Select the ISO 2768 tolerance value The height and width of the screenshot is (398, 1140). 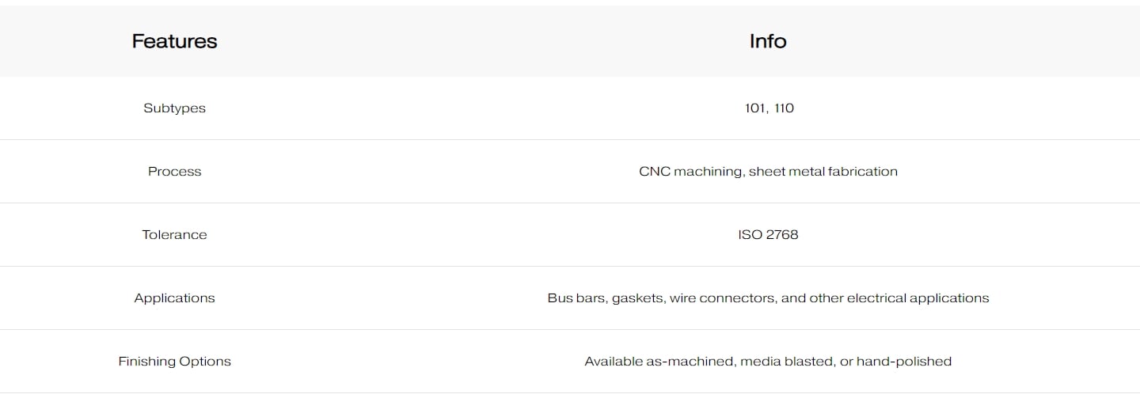(x=768, y=235)
